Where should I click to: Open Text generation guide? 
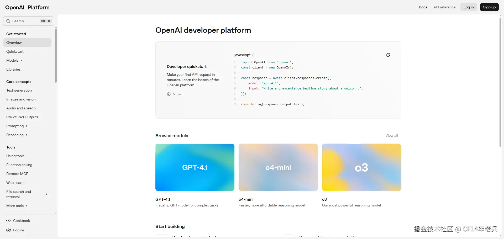tap(19, 90)
